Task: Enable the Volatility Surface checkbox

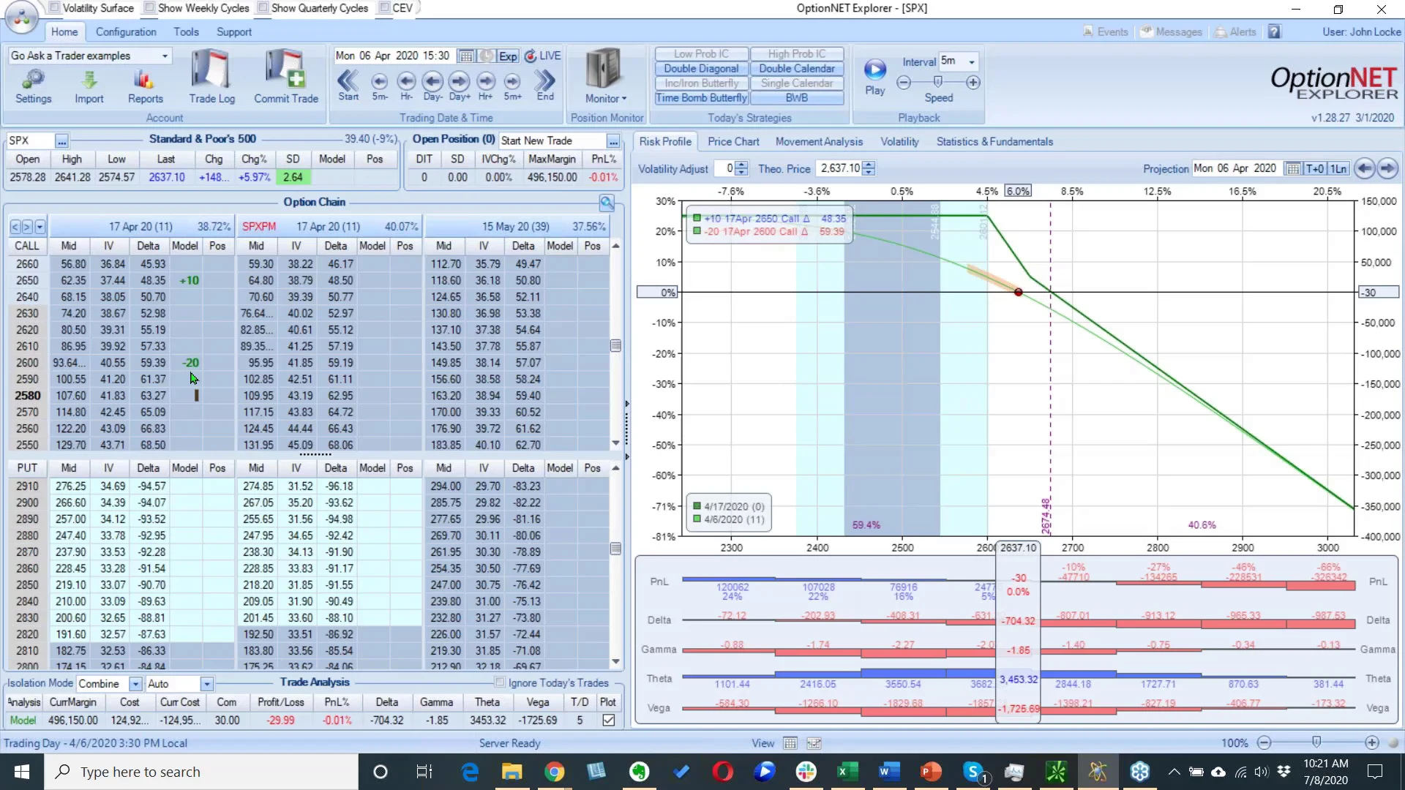Action: 54,7
